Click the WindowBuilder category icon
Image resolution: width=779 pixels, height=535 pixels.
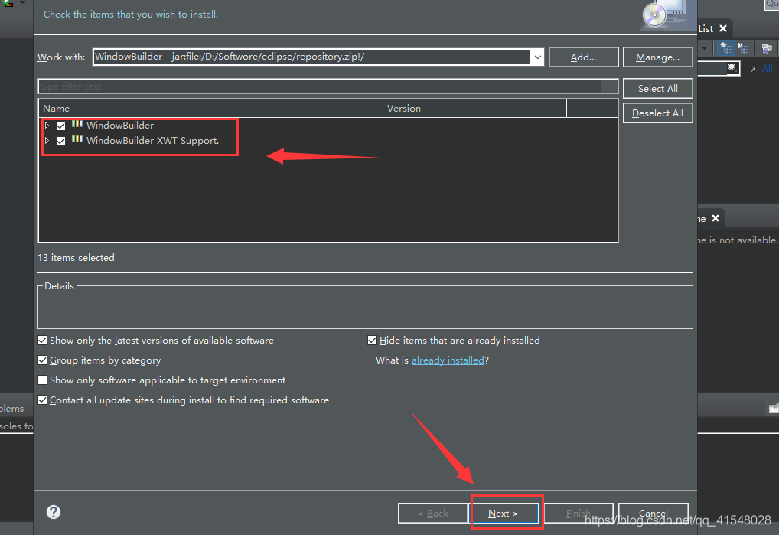(77, 124)
